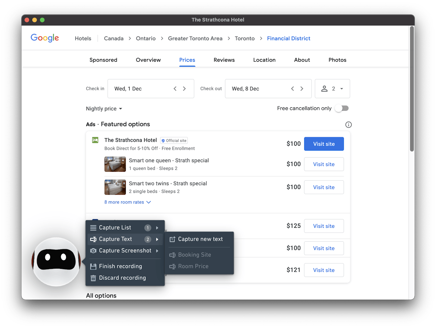
Task: Open the Financial District breadcrumb link
Action: [x=288, y=38]
